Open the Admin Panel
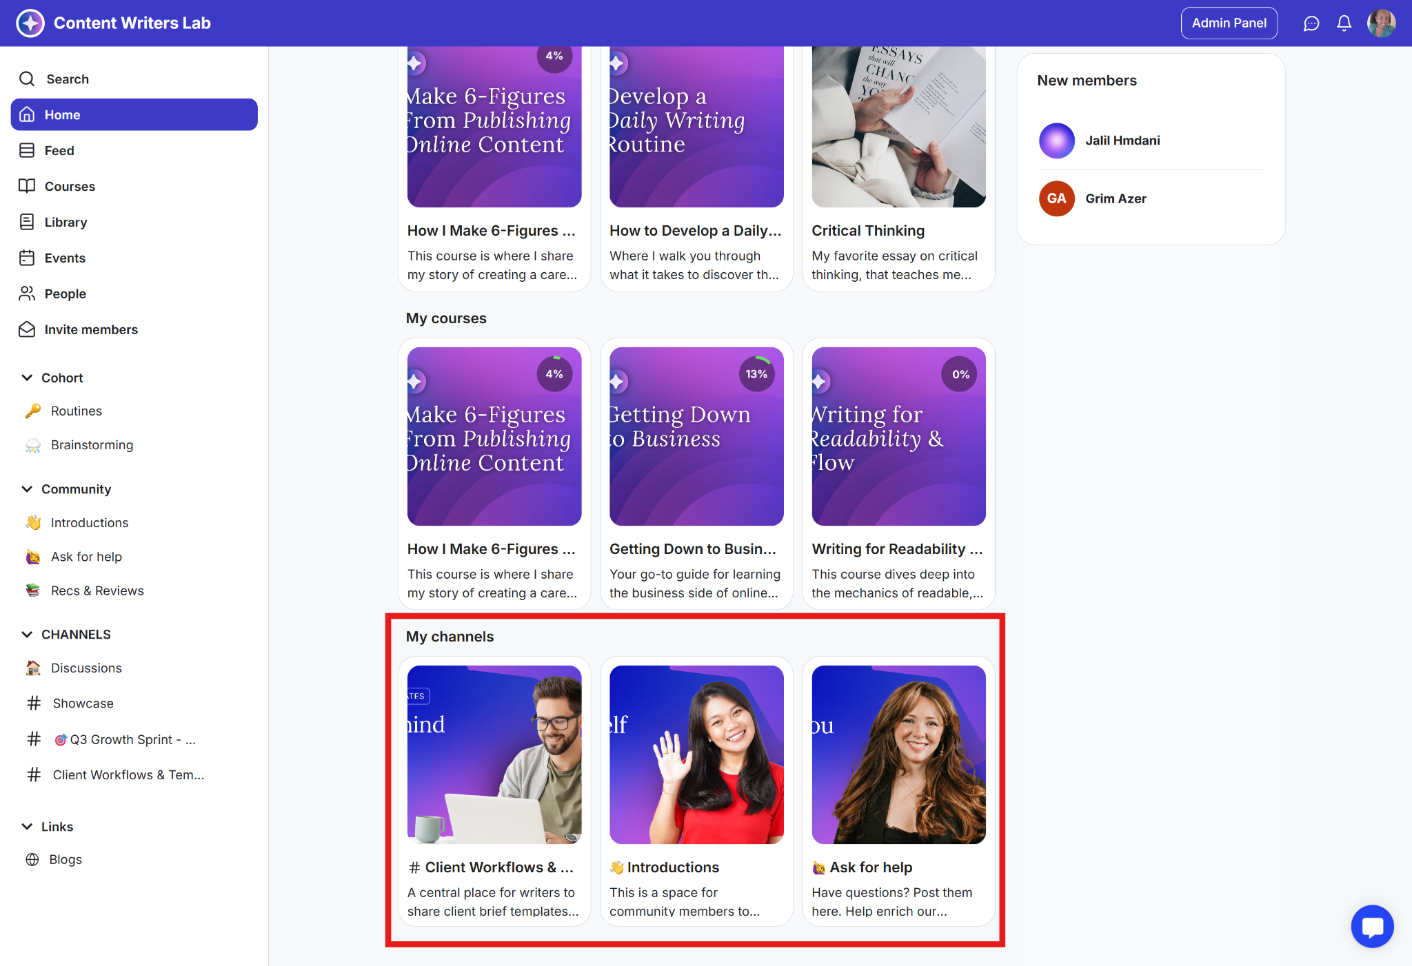 point(1229,23)
